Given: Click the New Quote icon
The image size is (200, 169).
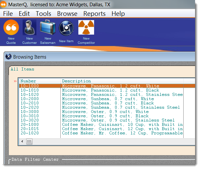Looking at the screenshot, I should pyautogui.click(x=11, y=28).
